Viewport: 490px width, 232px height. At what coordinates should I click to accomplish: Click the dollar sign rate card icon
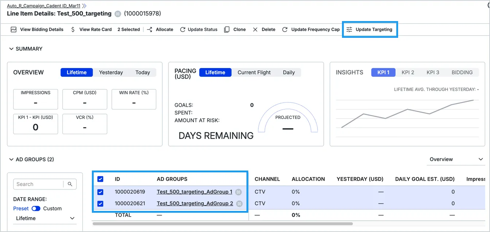(x=73, y=29)
